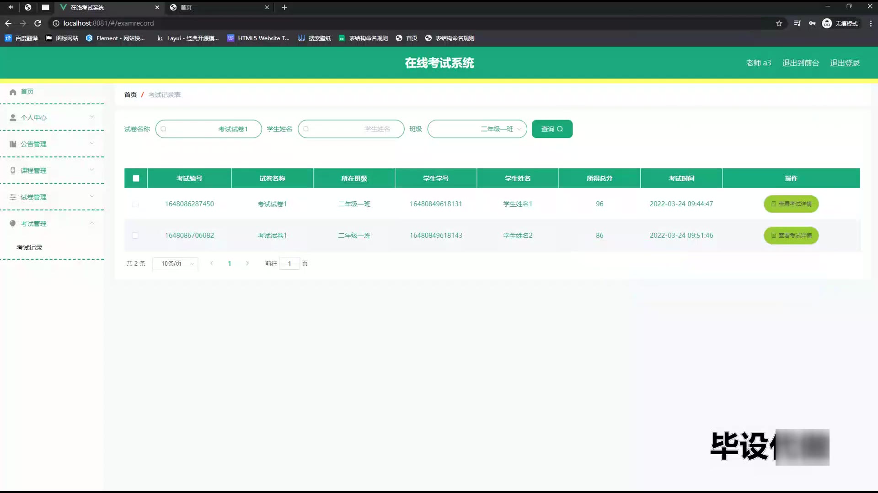The width and height of the screenshot is (878, 493).
Task: Click the 公告管理 chart icon in the sidebar
Action: click(13, 144)
